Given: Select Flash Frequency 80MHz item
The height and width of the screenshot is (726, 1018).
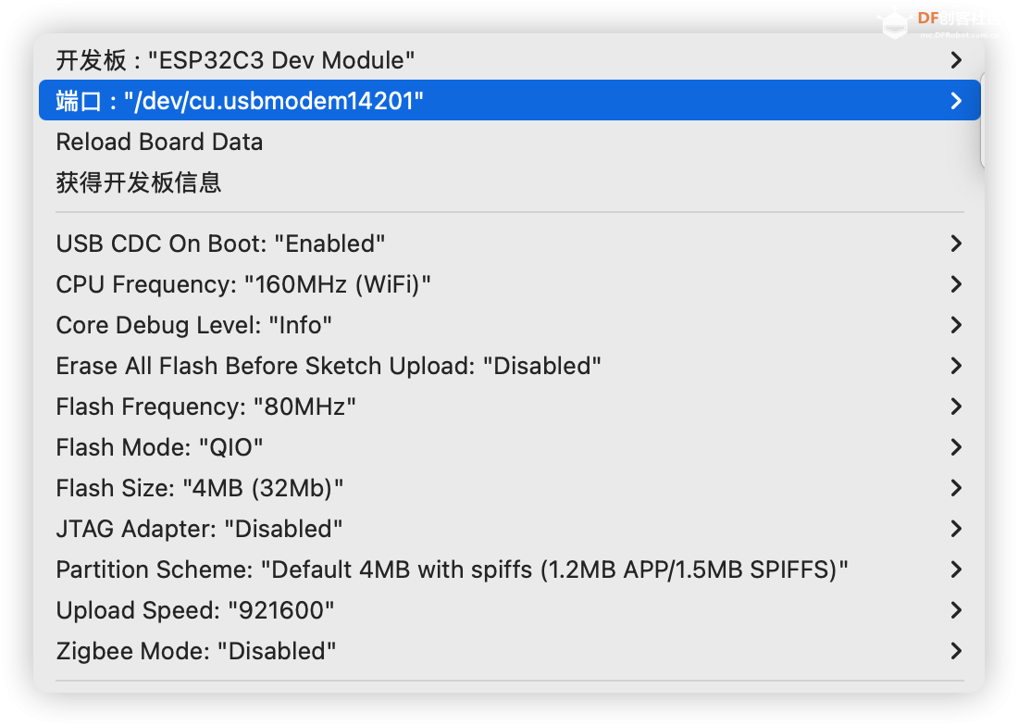Looking at the screenshot, I should pyautogui.click(x=205, y=407).
